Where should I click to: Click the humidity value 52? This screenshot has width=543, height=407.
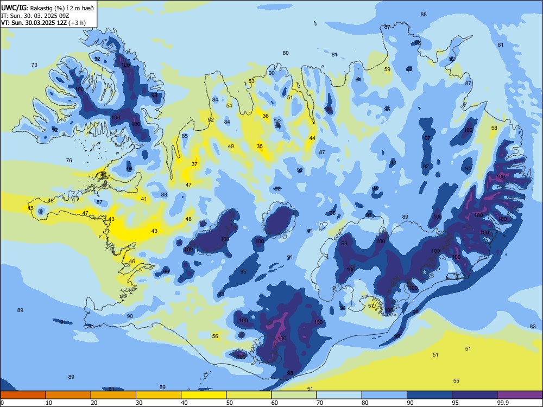[x=211, y=120]
